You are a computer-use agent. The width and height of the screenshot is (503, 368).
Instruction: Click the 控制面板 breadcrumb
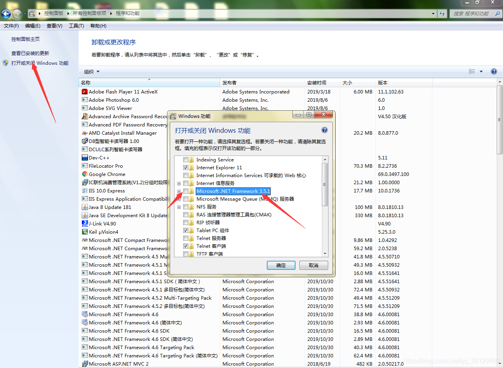[x=54, y=13]
